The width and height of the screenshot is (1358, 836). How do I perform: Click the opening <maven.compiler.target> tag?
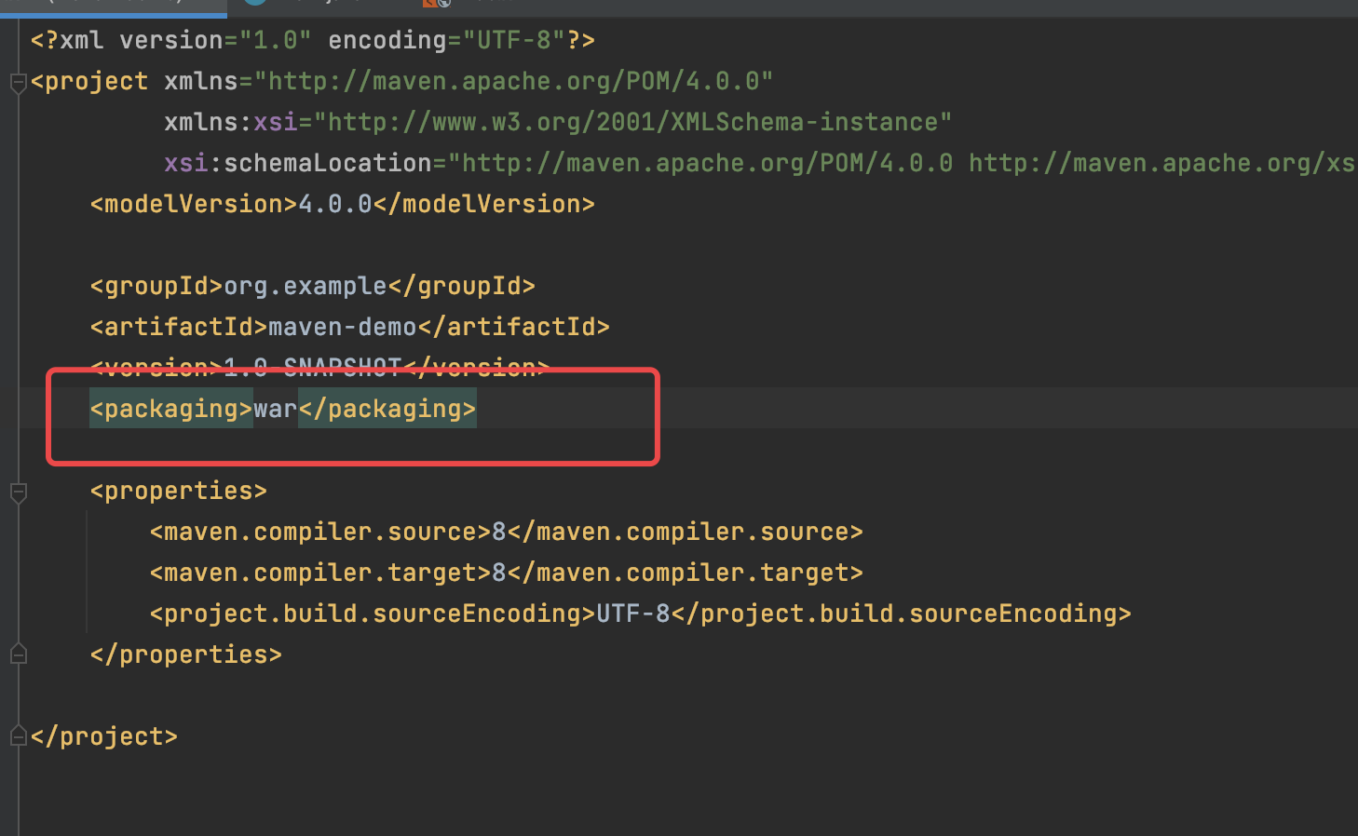coord(320,573)
